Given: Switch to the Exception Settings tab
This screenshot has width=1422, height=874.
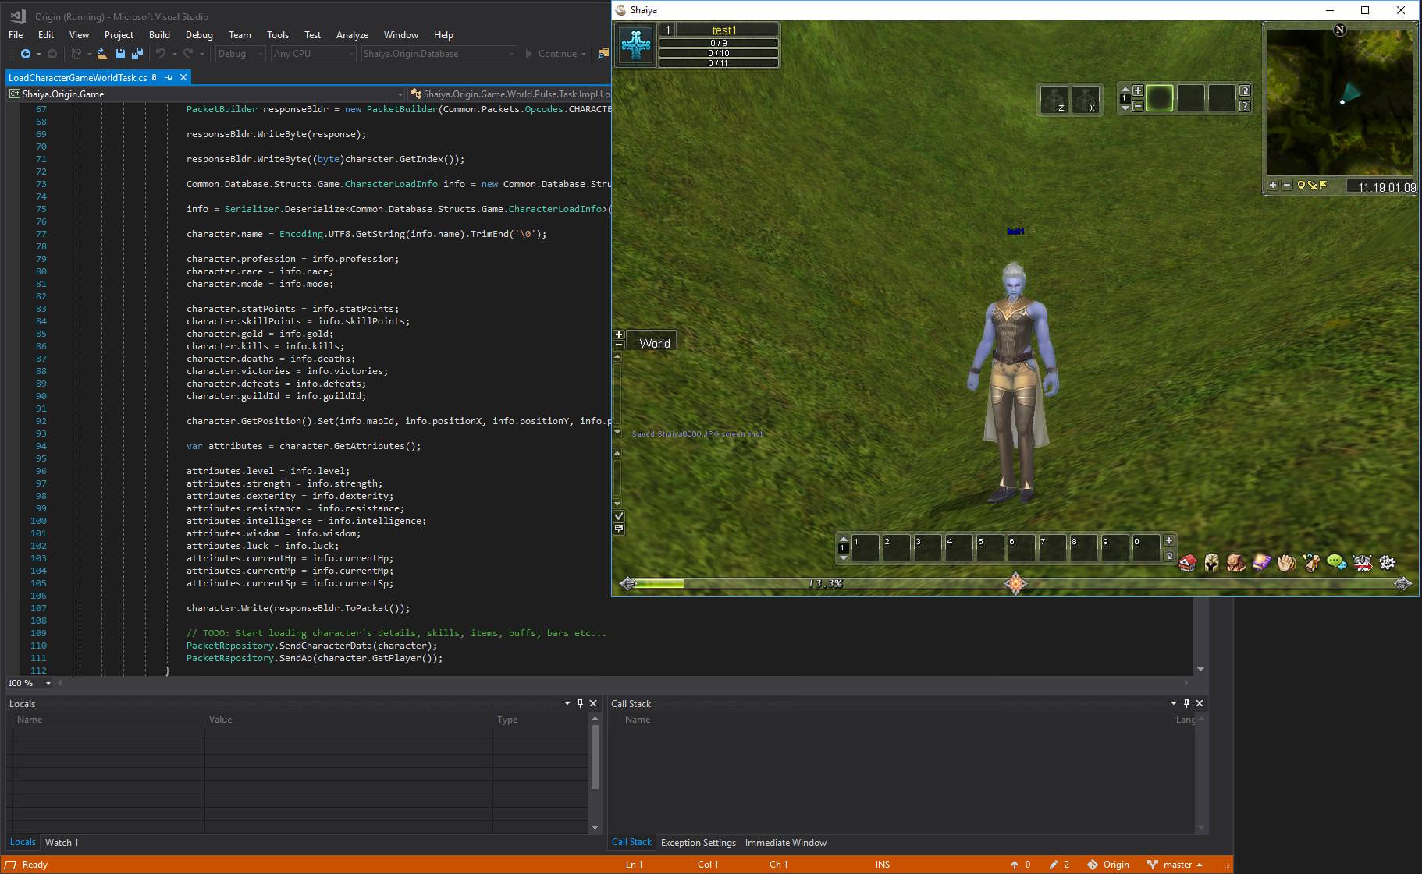Looking at the screenshot, I should [698, 842].
